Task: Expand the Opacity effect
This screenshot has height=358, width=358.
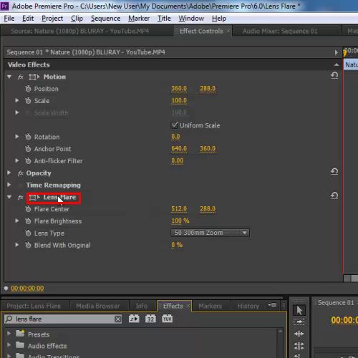Action: (9, 173)
